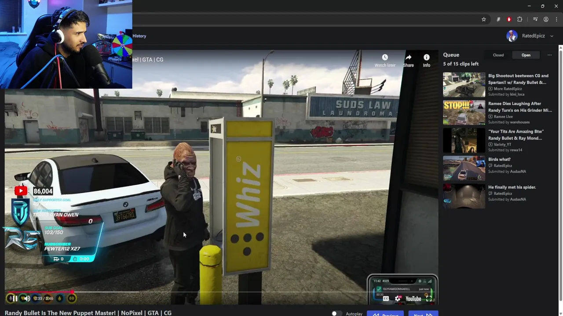The width and height of the screenshot is (563, 316).
Task: Open thumbnail of Ramee Dies Laughing clip
Action: pos(464,112)
